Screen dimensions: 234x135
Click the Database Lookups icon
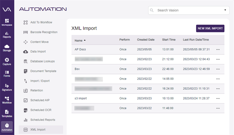pyautogui.click(x=26, y=61)
